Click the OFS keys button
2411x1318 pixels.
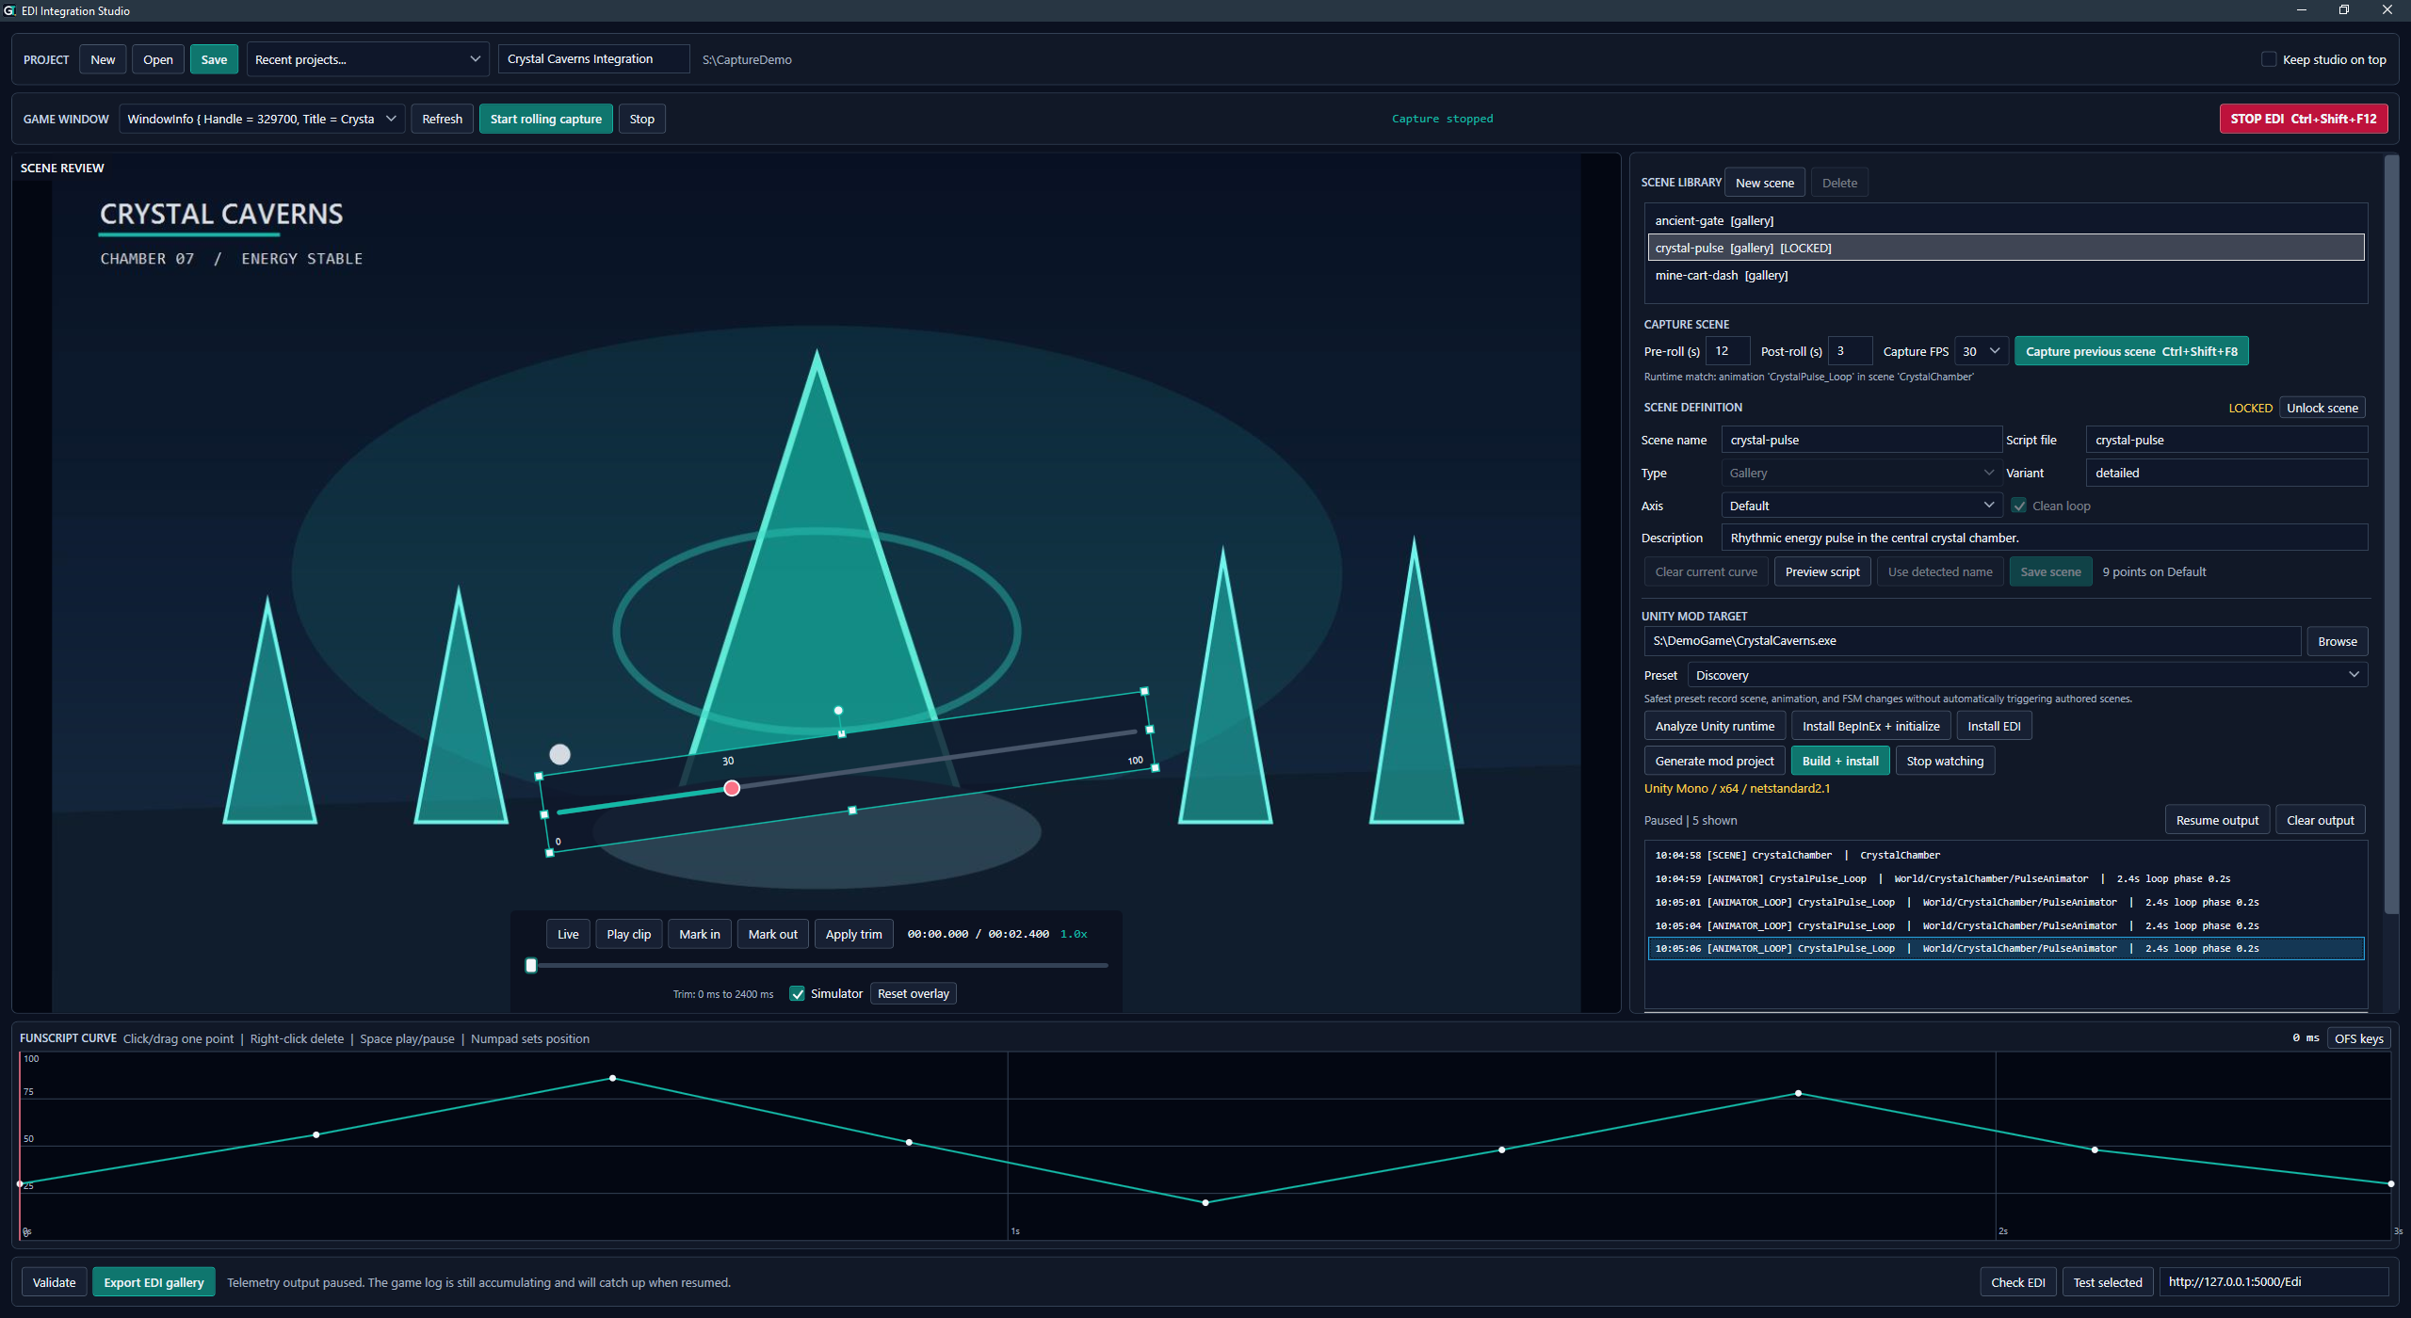click(x=2358, y=1038)
